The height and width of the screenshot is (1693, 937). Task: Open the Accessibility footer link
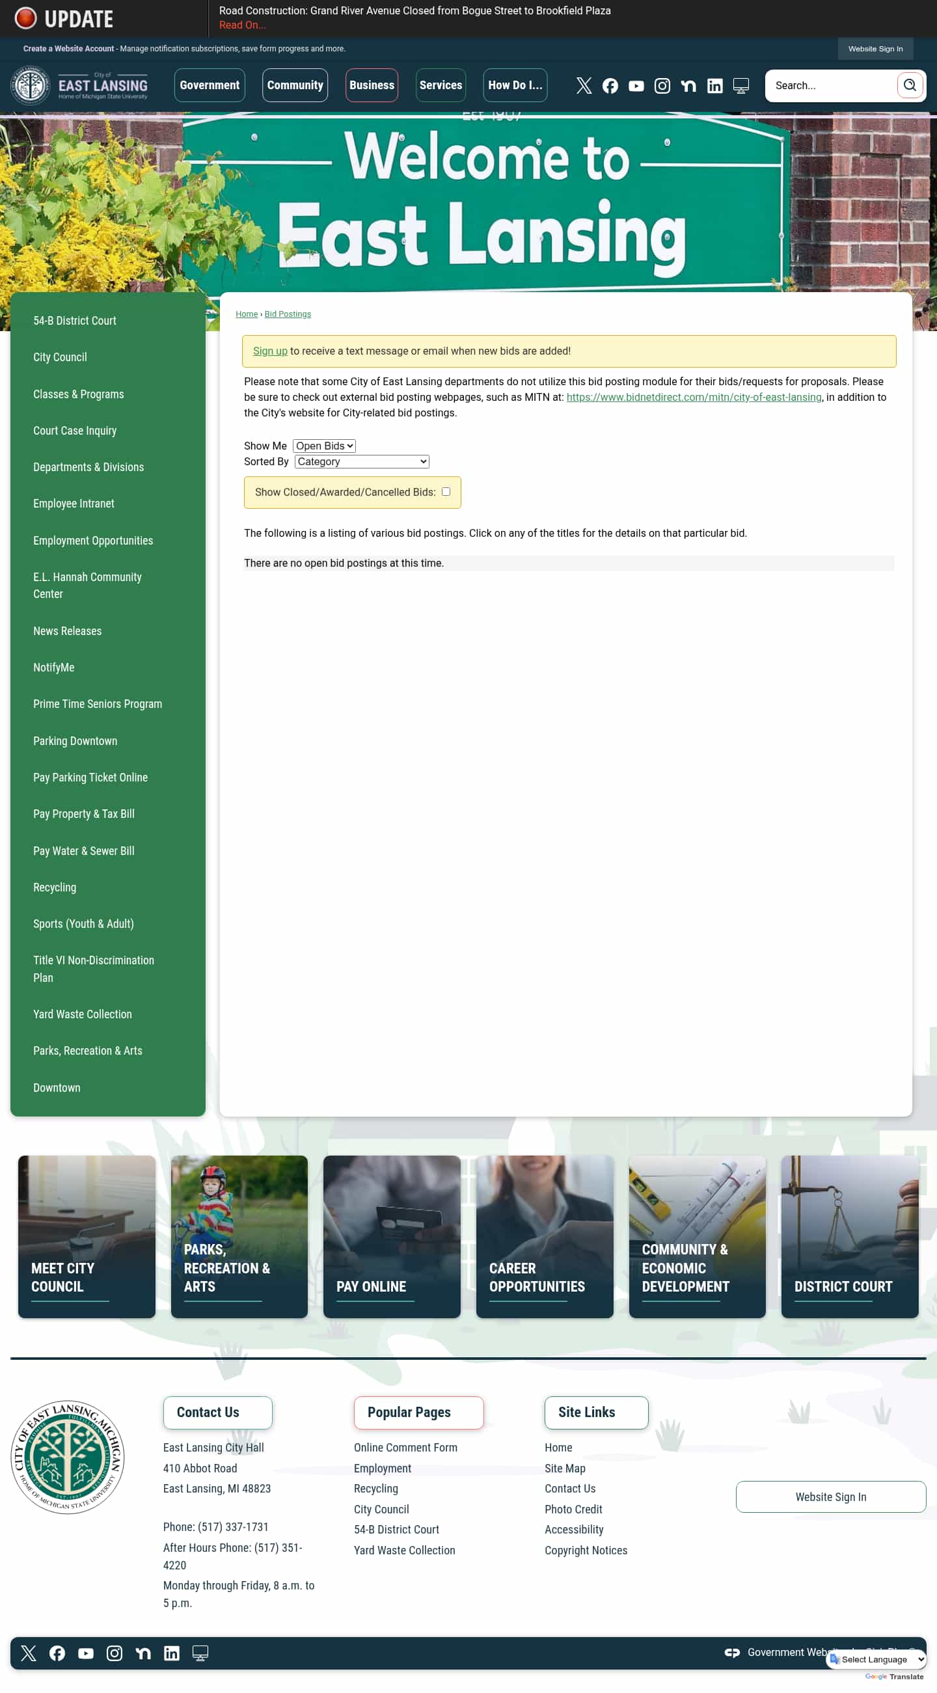[x=574, y=1529]
